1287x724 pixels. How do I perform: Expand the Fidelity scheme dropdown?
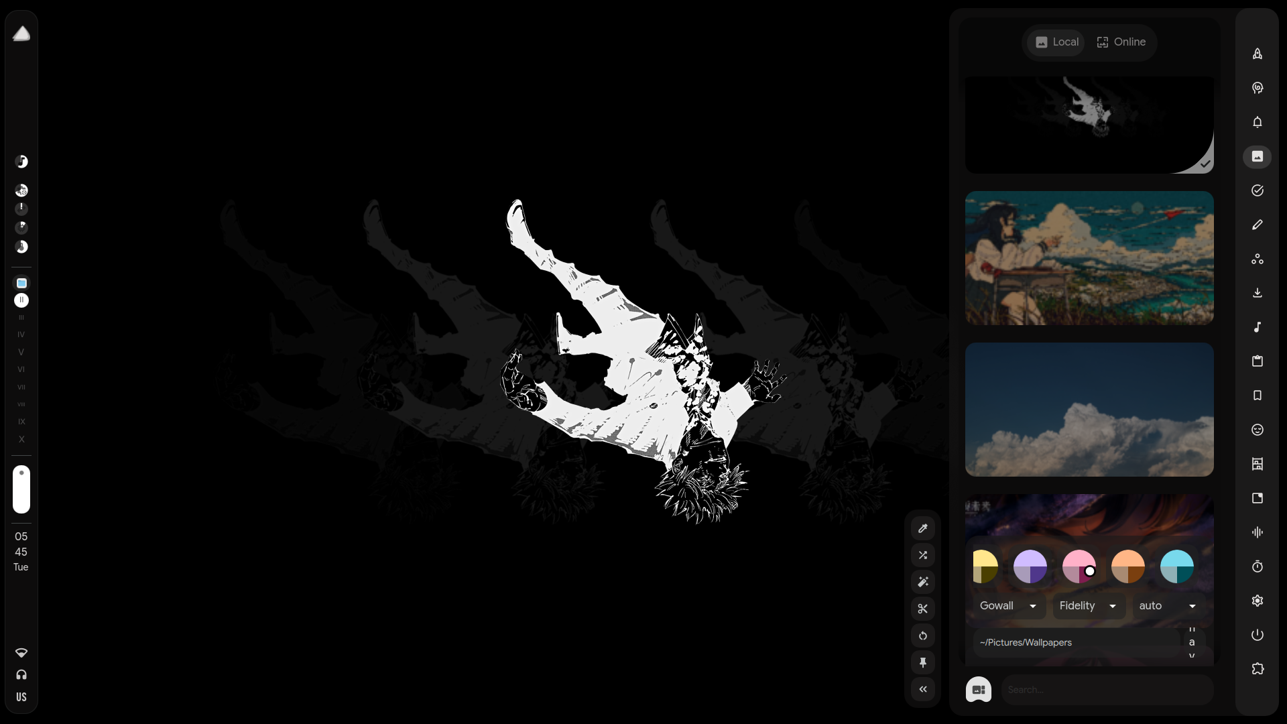(x=1088, y=606)
